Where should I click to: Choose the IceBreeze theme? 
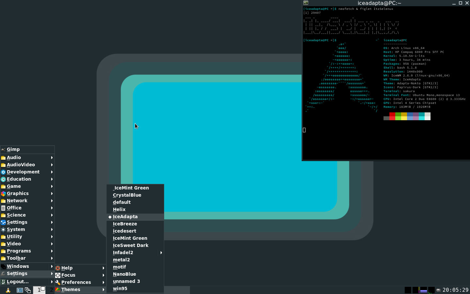[x=135, y=224]
